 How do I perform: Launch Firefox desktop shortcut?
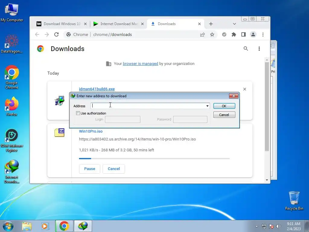[12, 106]
